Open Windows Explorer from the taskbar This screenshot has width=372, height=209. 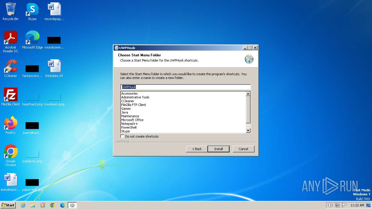point(33,205)
